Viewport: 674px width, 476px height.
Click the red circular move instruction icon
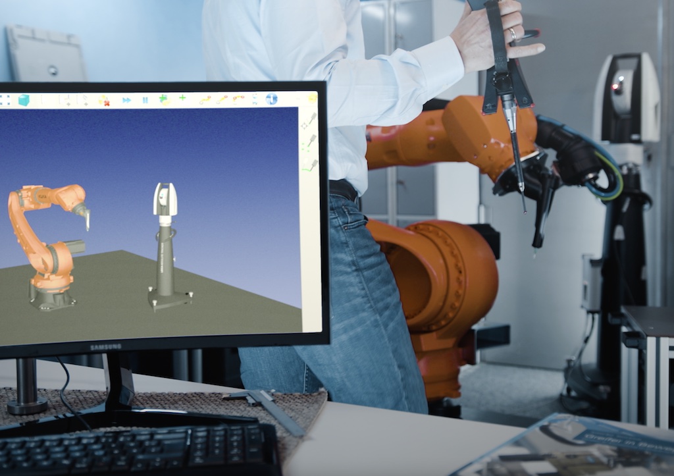(238, 99)
